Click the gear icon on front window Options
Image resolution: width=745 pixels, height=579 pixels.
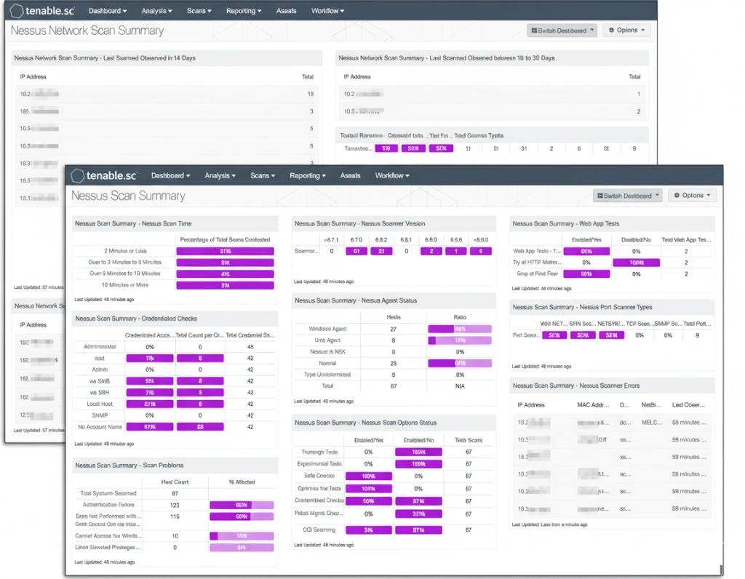coord(676,196)
